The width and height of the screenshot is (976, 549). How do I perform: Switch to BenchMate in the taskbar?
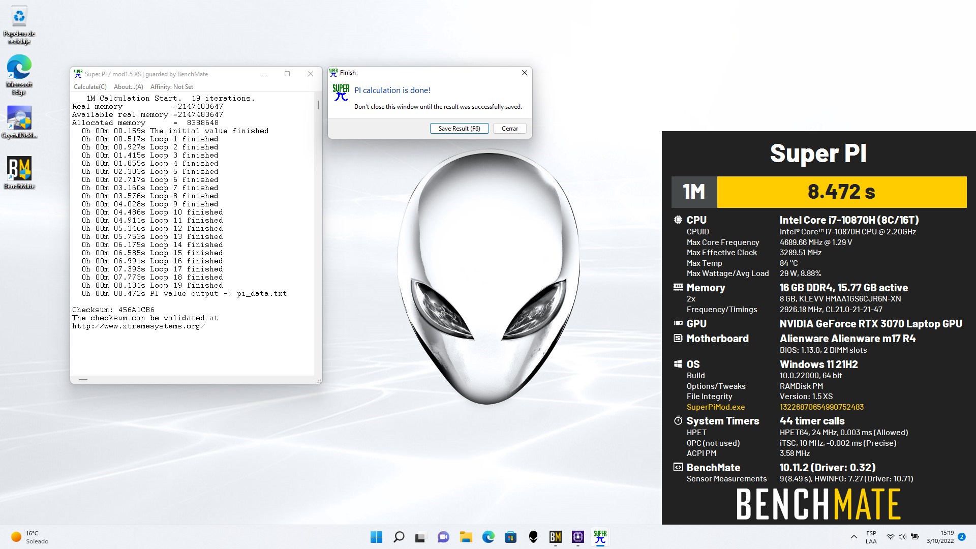tap(555, 537)
